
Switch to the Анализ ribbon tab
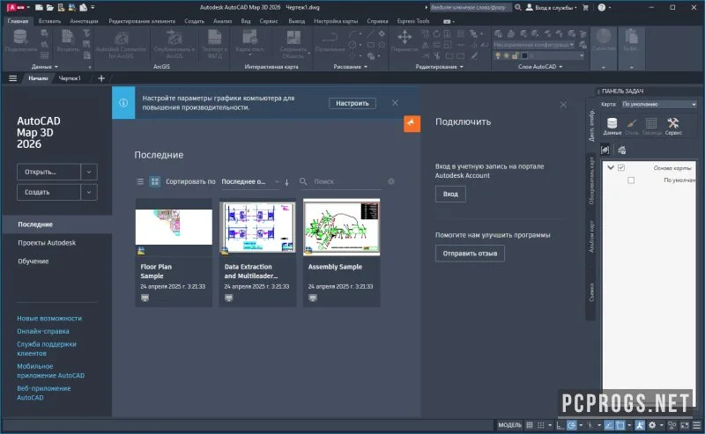[223, 21]
